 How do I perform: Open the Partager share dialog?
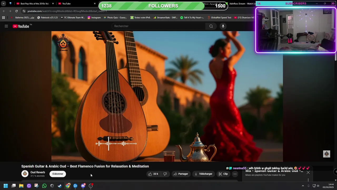pos(181,174)
